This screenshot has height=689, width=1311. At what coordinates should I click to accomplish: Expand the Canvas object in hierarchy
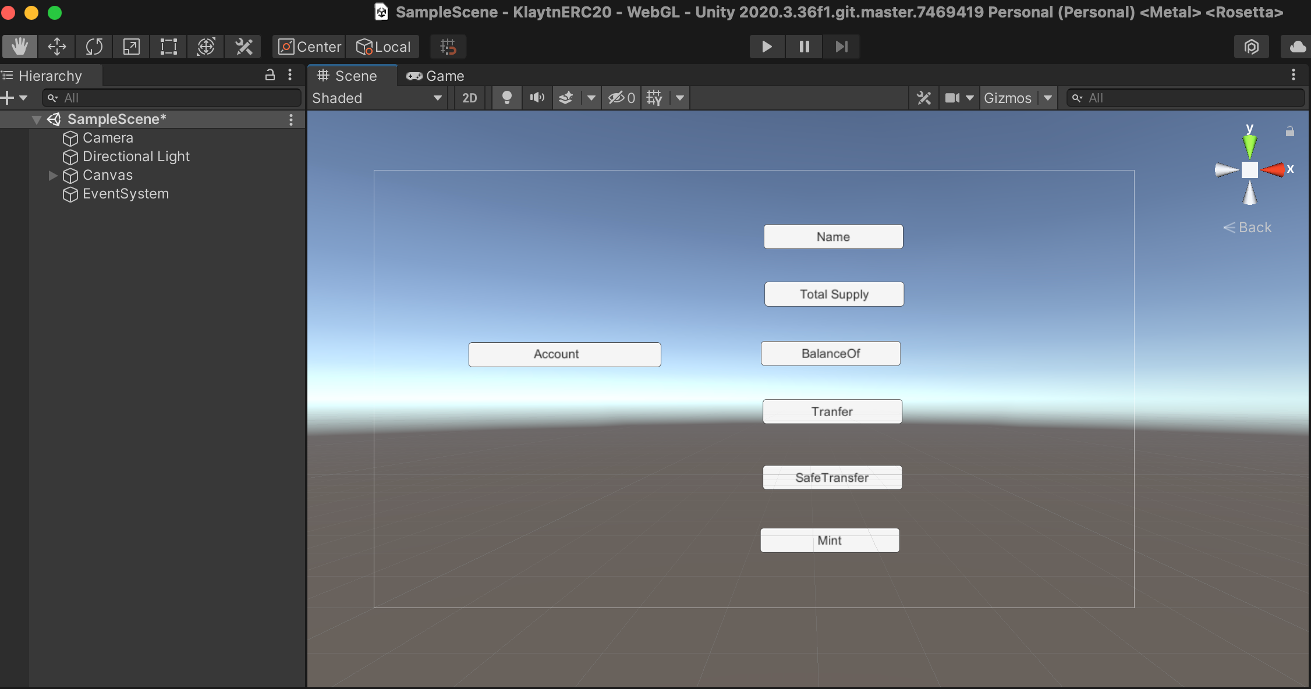pos(53,175)
